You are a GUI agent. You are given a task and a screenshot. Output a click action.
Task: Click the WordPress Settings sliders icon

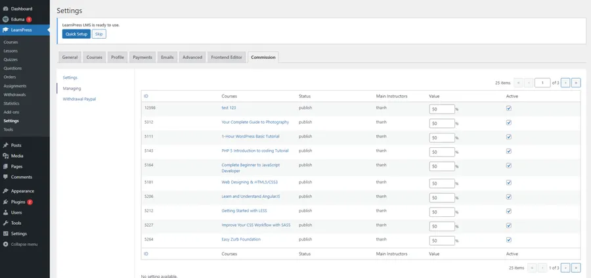point(5,233)
